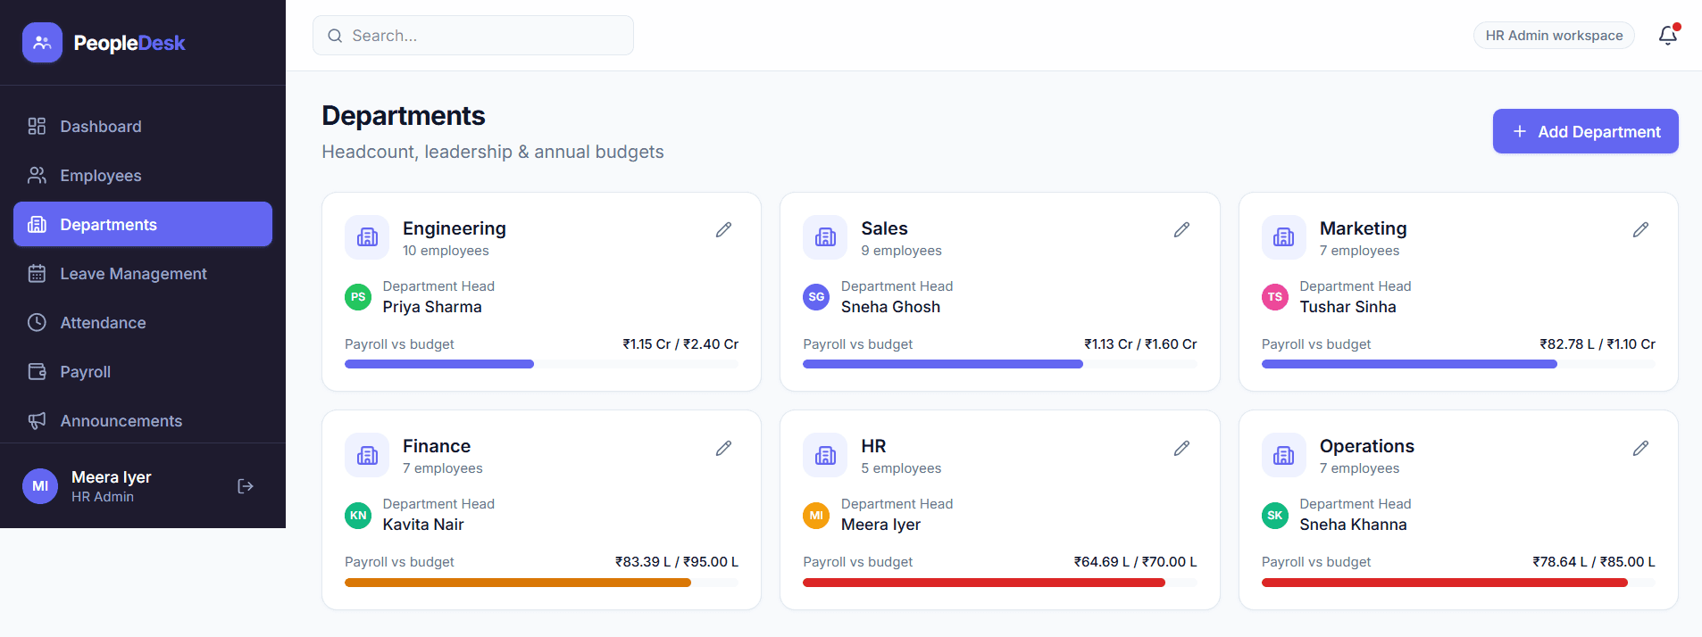Focus the Search input field
The width and height of the screenshot is (1702, 637).
473,36
